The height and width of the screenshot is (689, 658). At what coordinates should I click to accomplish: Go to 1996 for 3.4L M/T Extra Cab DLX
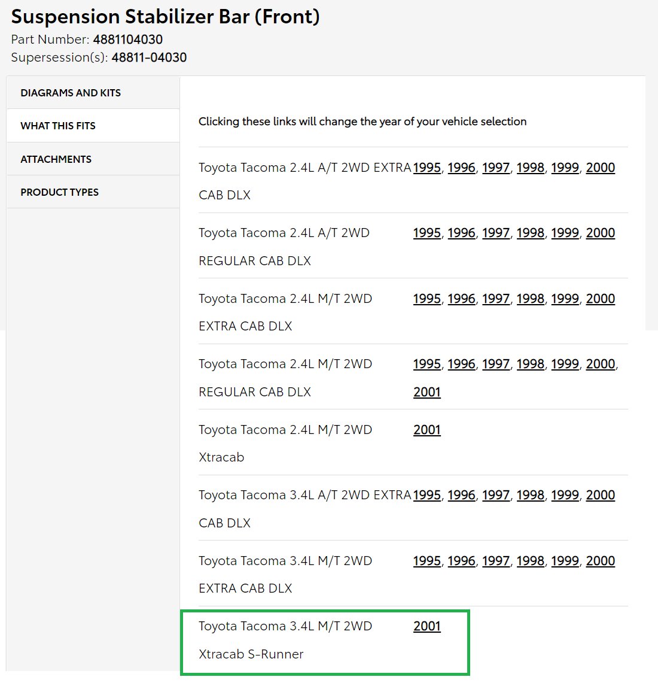pyautogui.click(x=461, y=561)
